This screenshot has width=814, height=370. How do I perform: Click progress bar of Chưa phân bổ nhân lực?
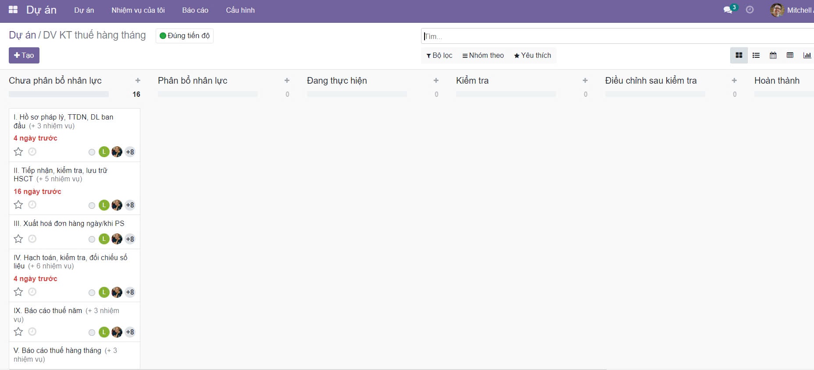pos(59,94)
